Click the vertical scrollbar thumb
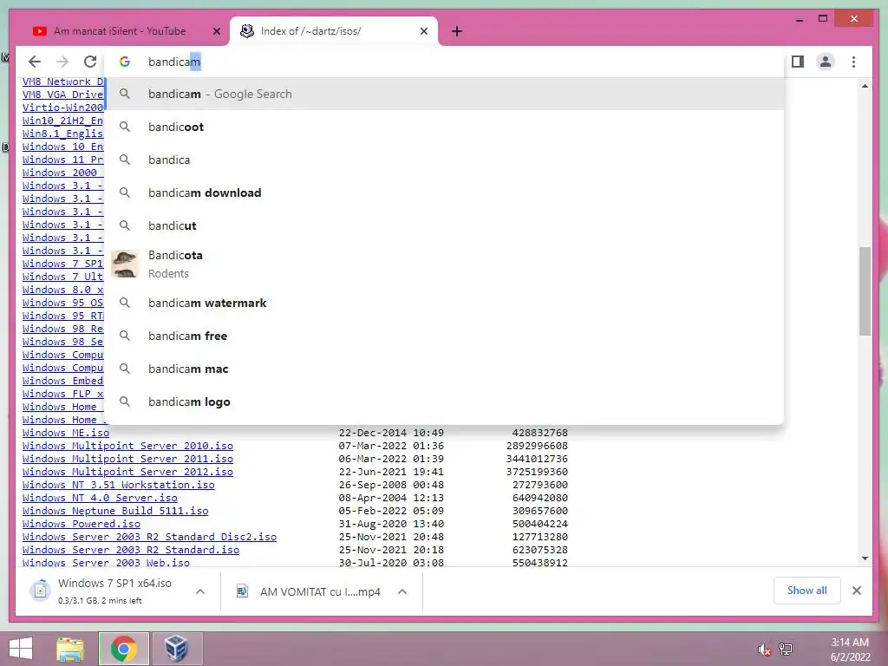888x666 pixels. 865,291
